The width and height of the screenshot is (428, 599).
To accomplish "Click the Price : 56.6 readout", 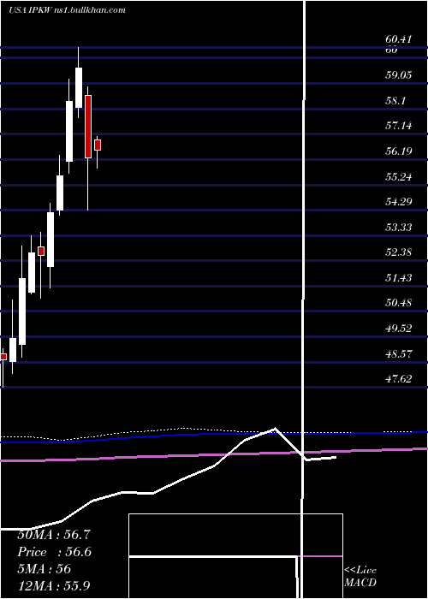I will point(54,552).
